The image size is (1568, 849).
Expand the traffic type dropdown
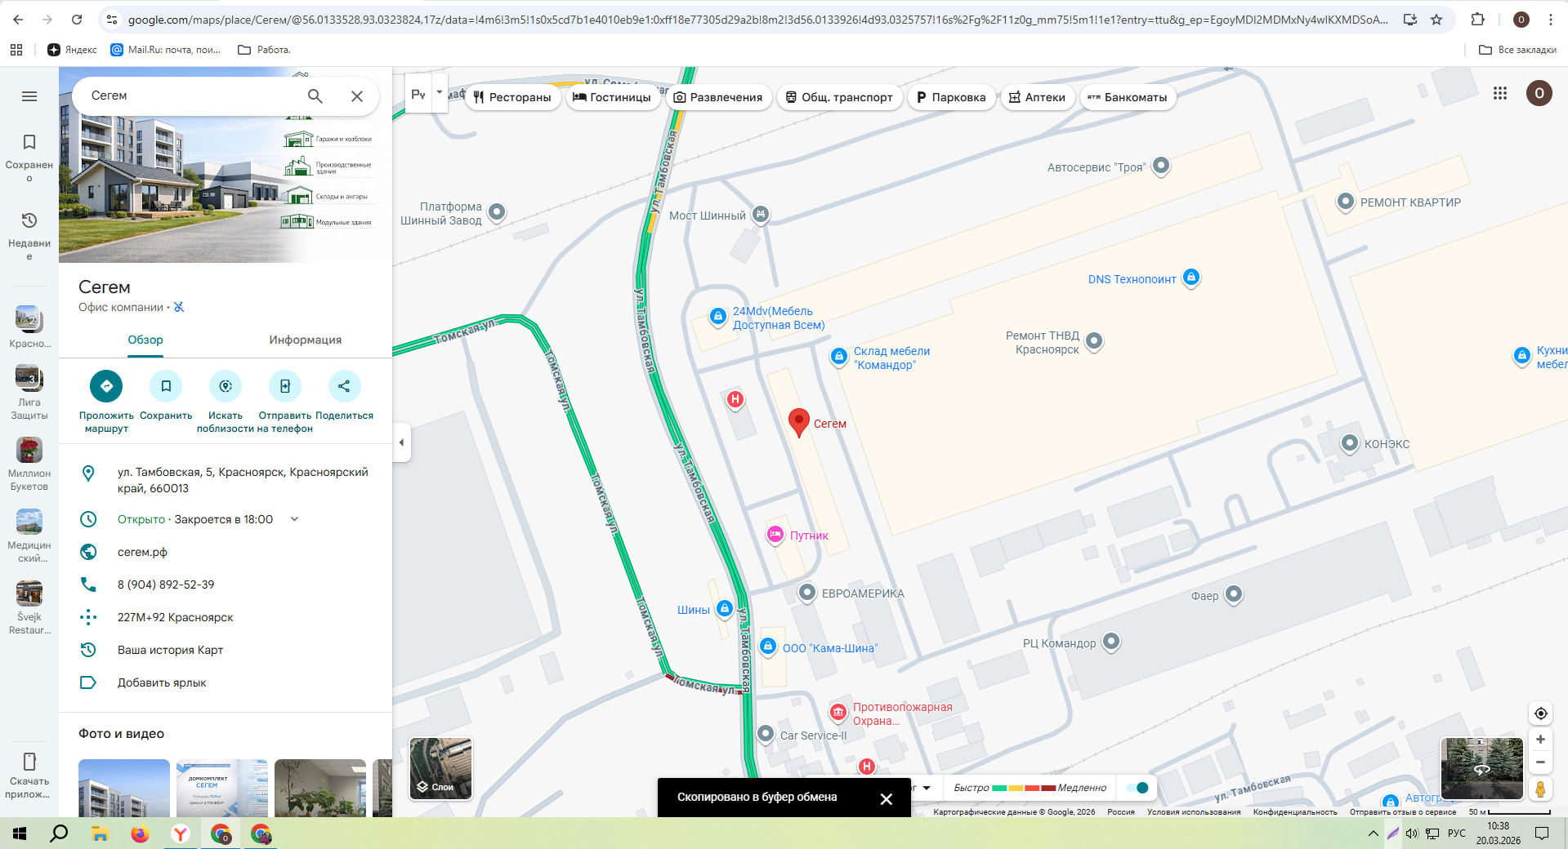927,788
